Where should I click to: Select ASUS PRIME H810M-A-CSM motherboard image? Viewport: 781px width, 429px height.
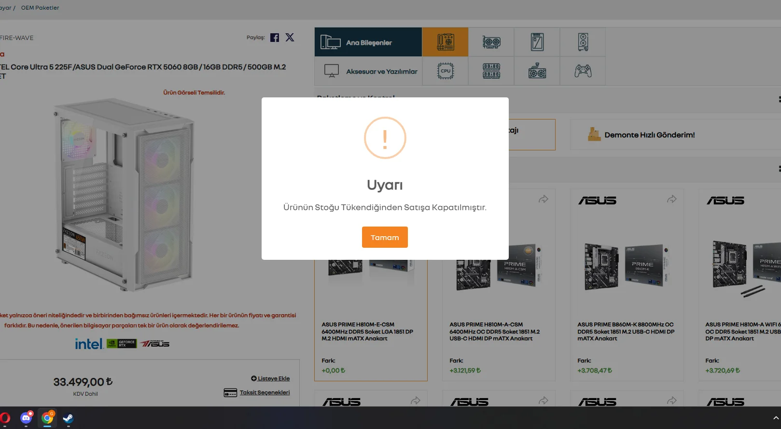499,268
